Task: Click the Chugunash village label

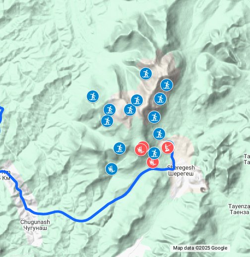Action: [35, 225]
